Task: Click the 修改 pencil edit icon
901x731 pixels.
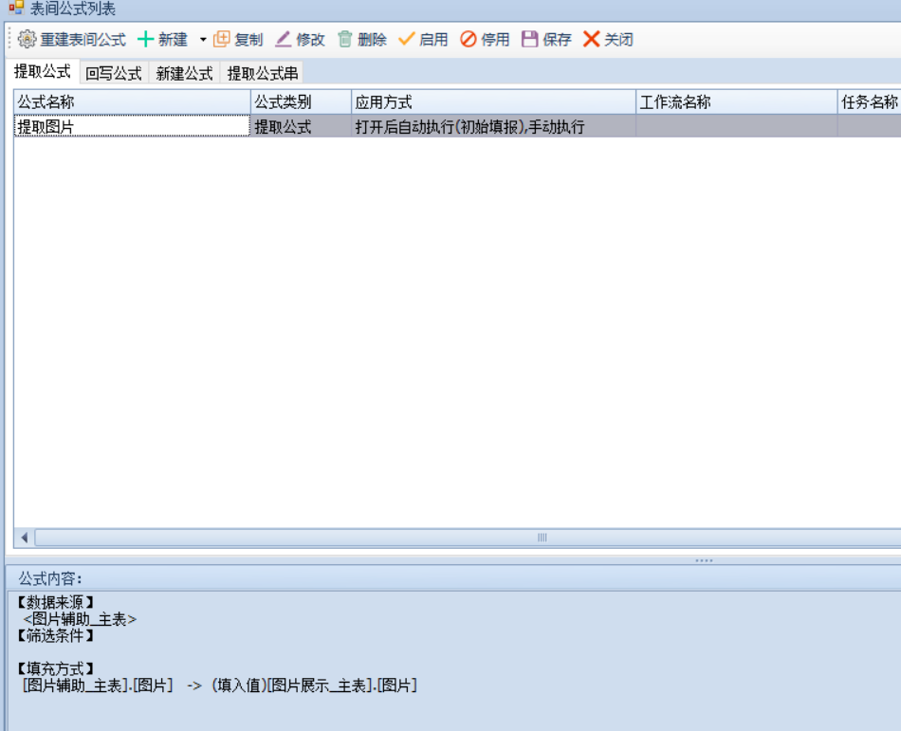Action: (284, 40)
